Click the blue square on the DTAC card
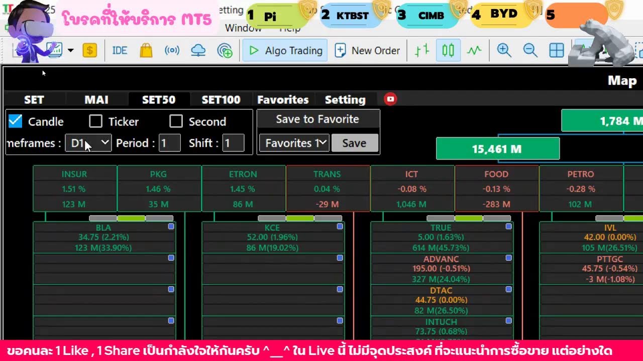Screen dimensions: 643x361 [509, 289]
